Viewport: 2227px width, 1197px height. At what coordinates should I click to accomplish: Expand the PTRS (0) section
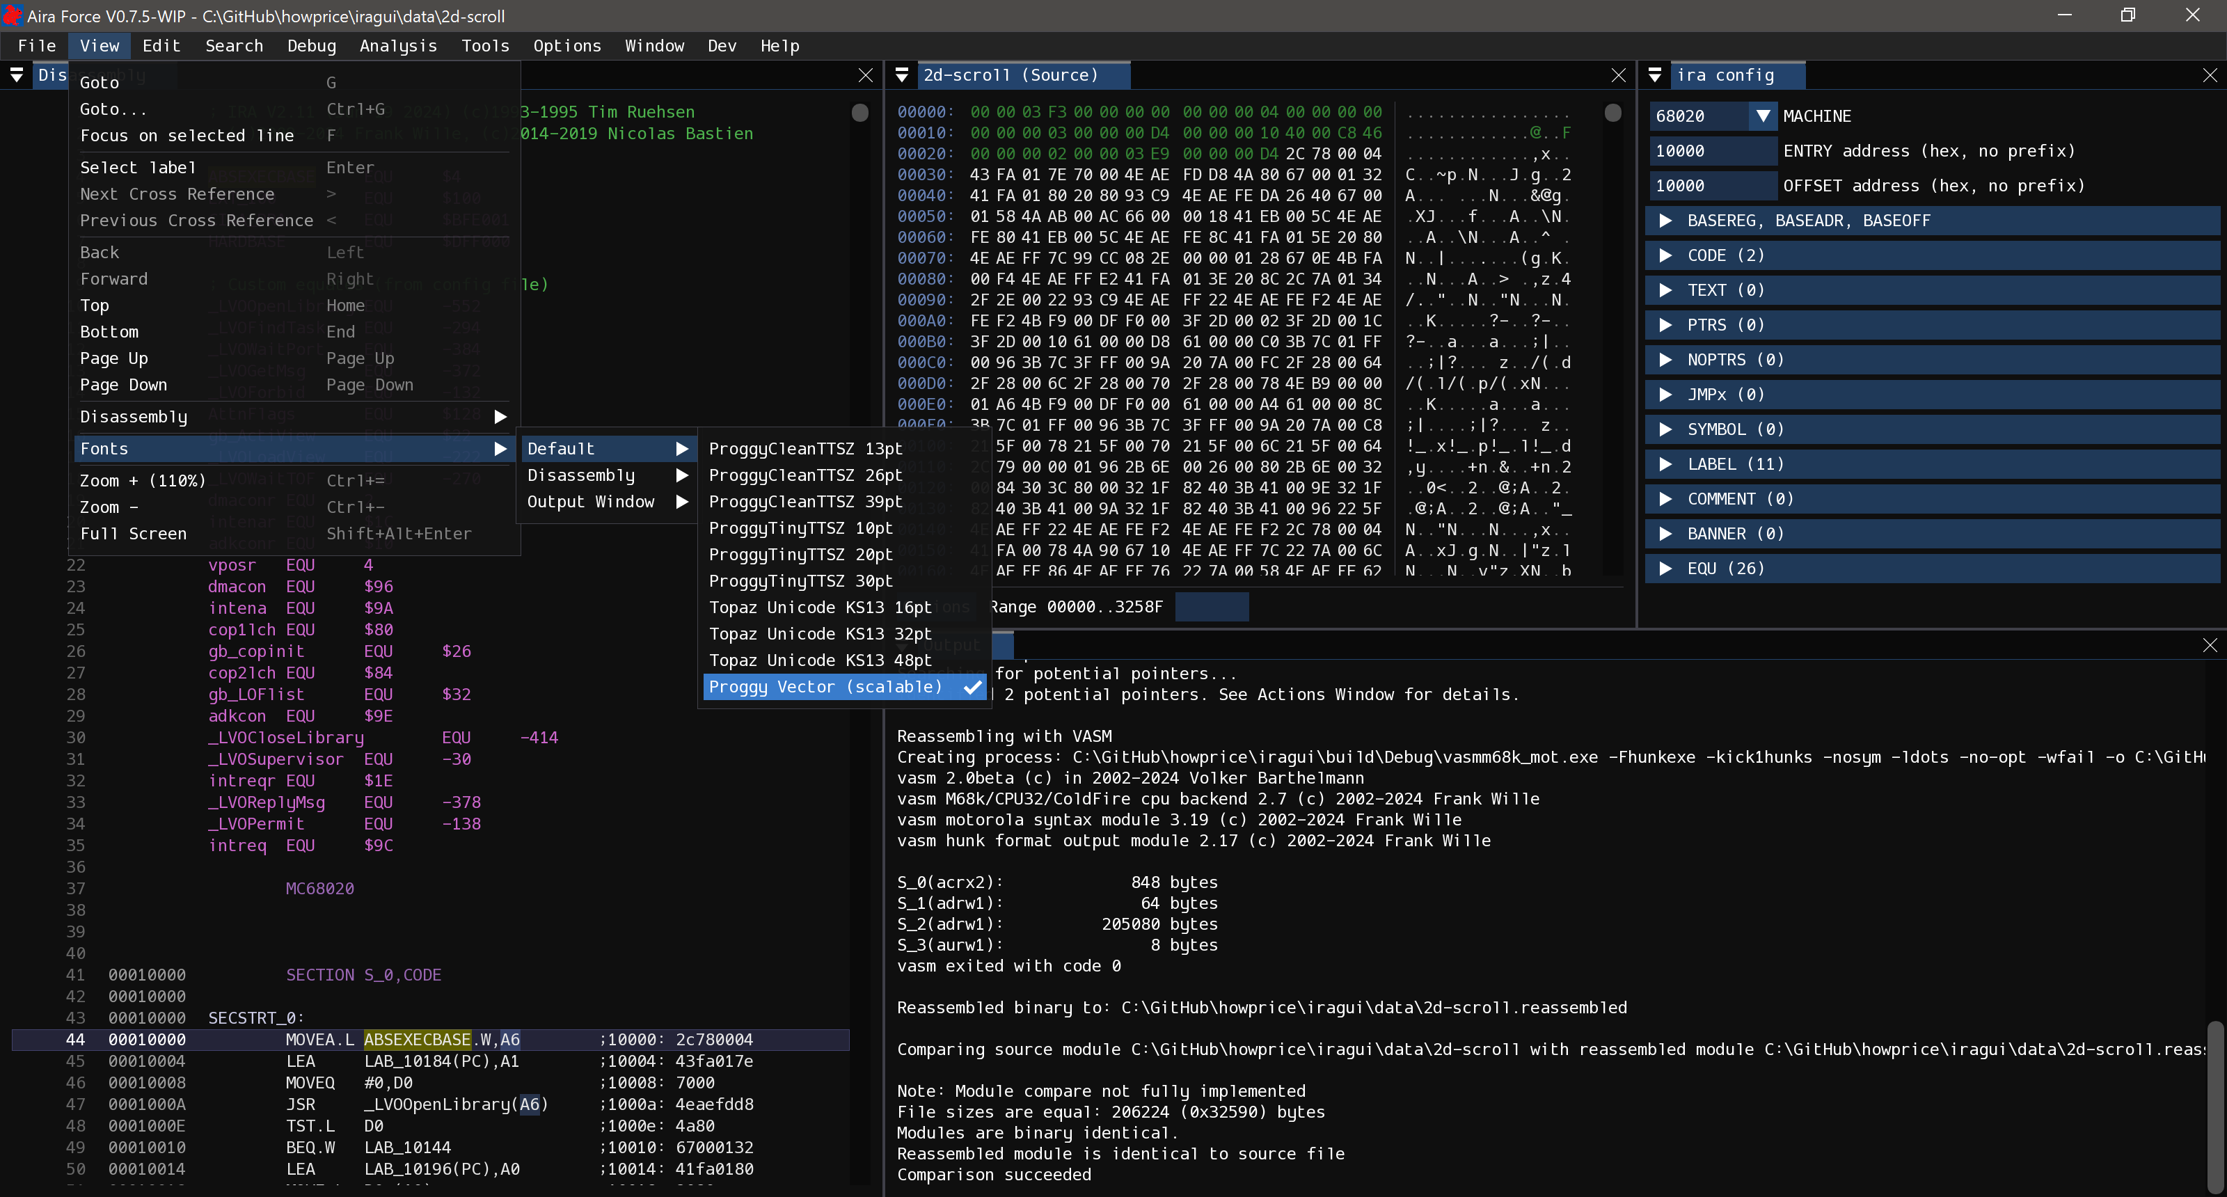tap(1932, 325)
